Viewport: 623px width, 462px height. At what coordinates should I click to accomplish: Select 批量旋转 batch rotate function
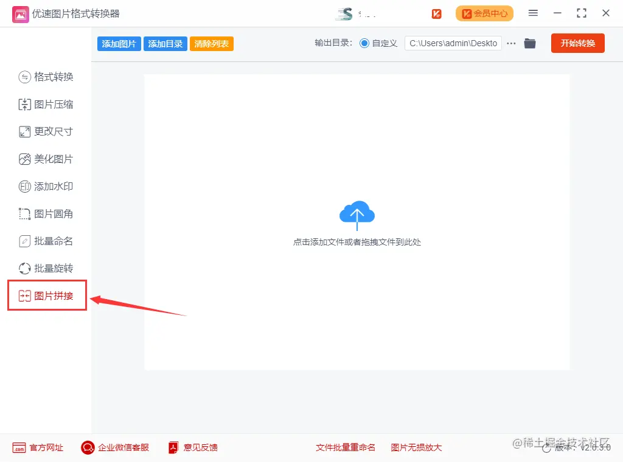[x=46, y=268]
